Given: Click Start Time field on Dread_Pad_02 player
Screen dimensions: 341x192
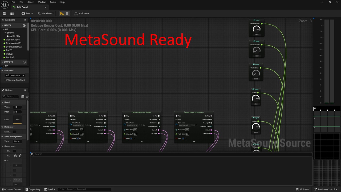Looking at the screenshot, I should tap(135, 130).
